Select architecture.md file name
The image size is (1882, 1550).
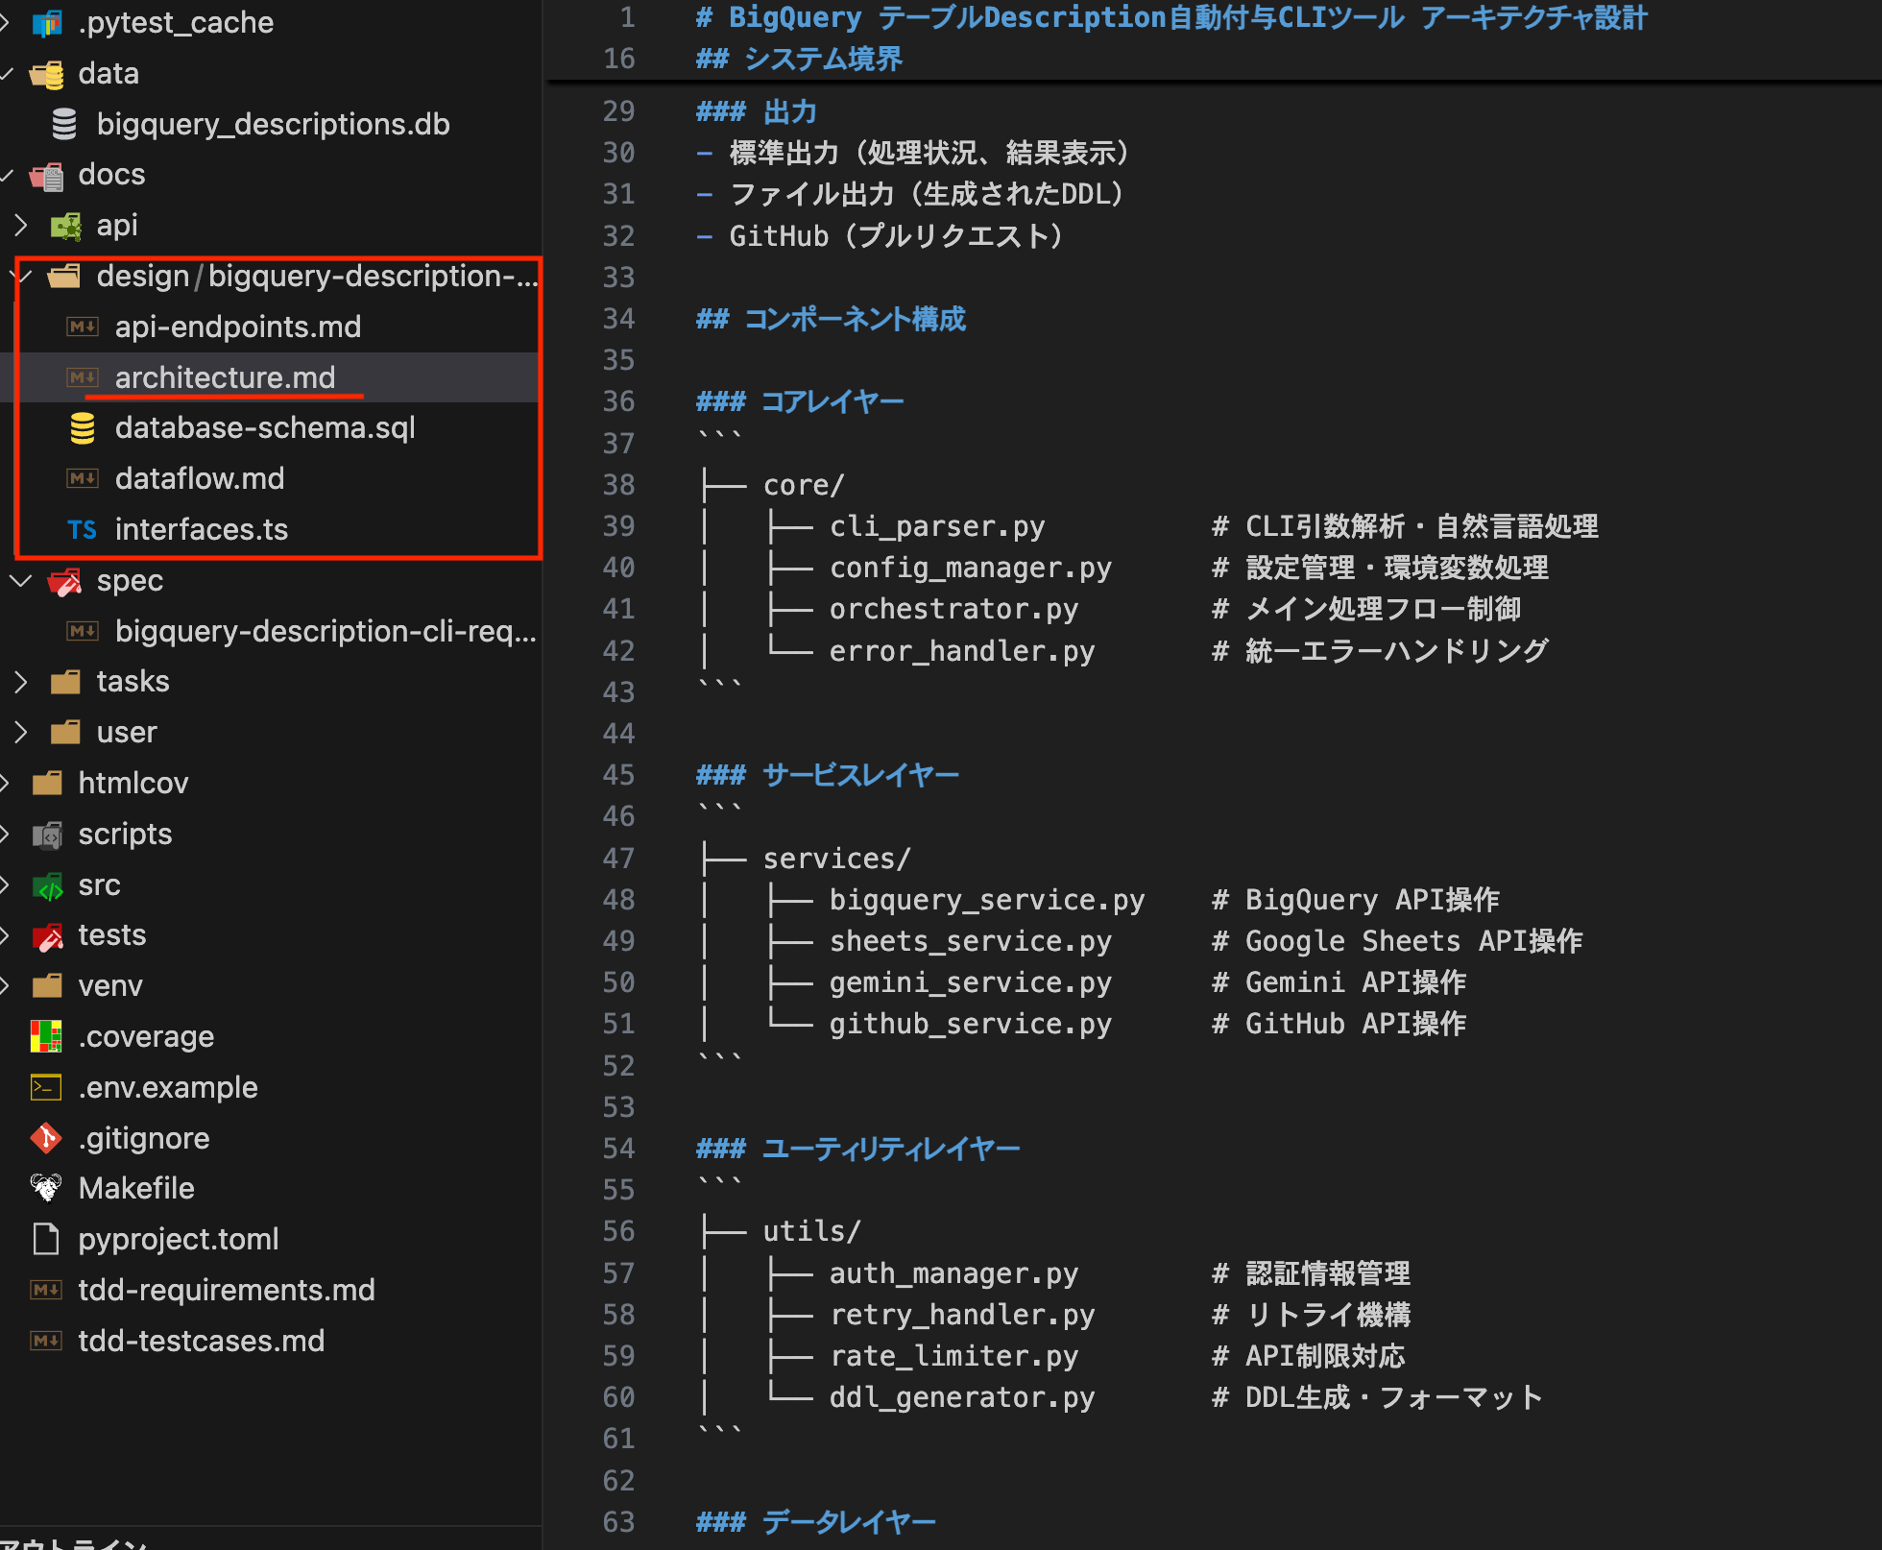(226, 377)
